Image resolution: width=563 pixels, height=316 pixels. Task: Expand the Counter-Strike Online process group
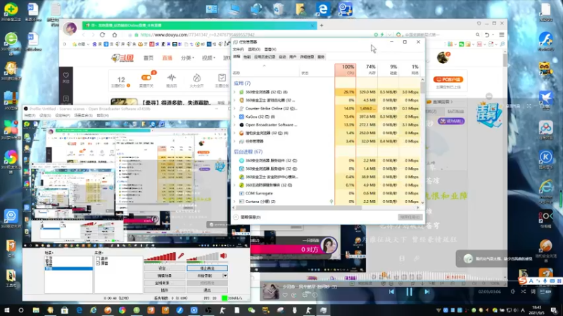point(235,109)
